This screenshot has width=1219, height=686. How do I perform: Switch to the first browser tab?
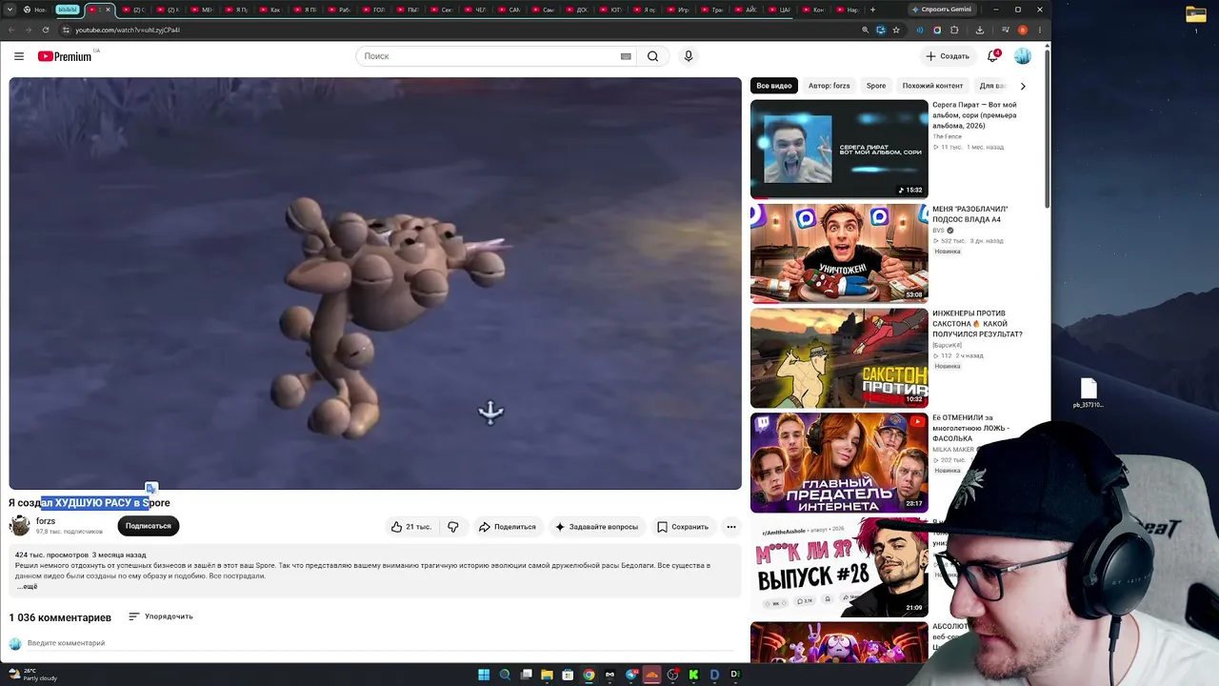coord(34,10)
